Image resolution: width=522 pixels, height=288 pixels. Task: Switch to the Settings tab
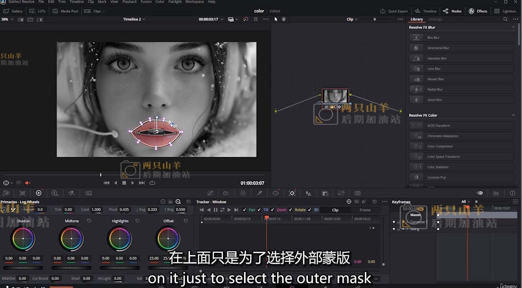(x=435, y=19)
